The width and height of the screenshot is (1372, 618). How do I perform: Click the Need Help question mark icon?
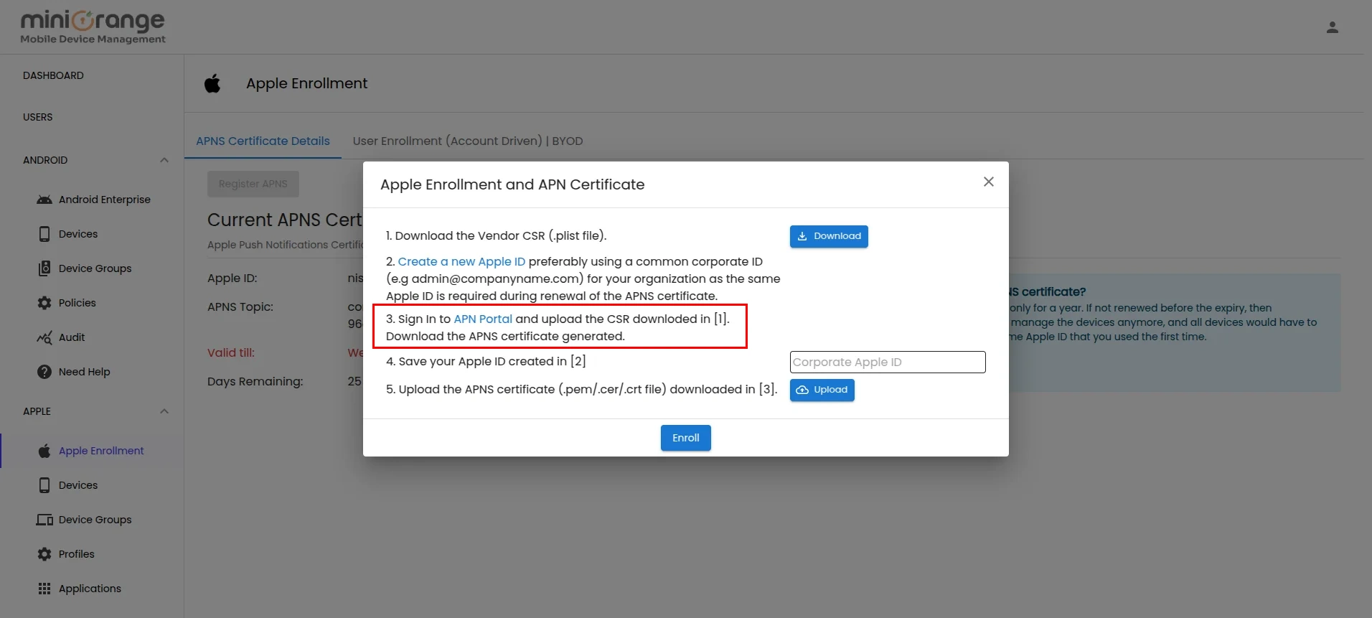pyautogui.click(x=44, y=372)
